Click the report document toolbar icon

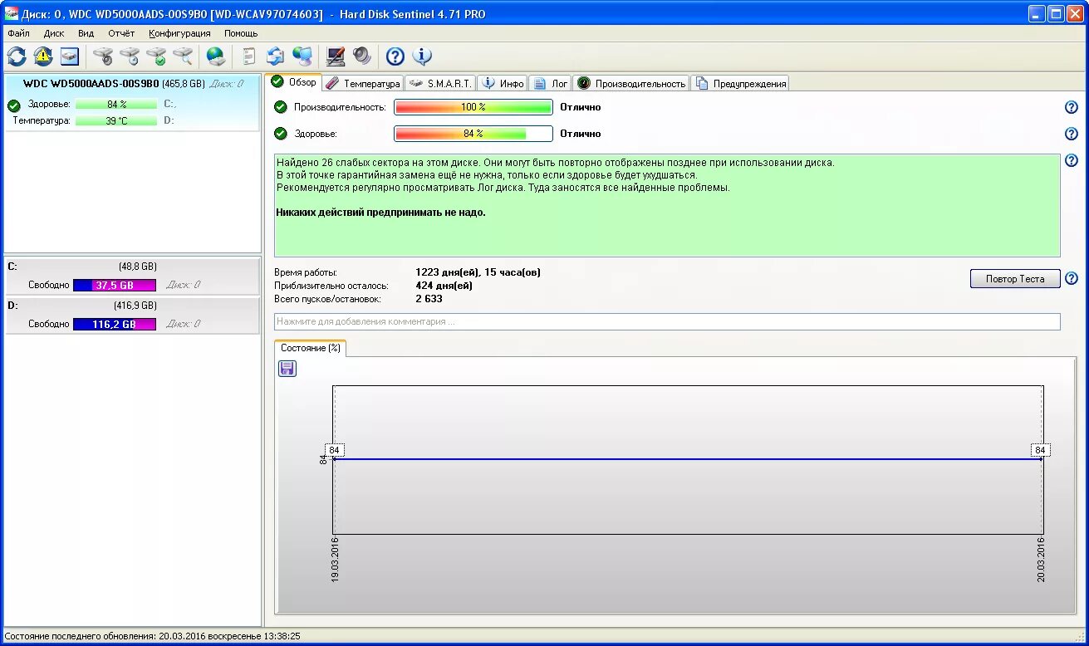(x=248, y=56)
